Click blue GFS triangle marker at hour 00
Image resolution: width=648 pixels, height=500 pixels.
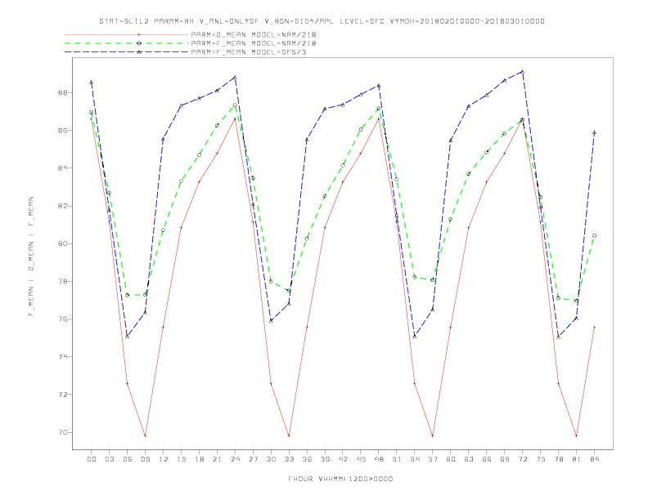(92, 82)
